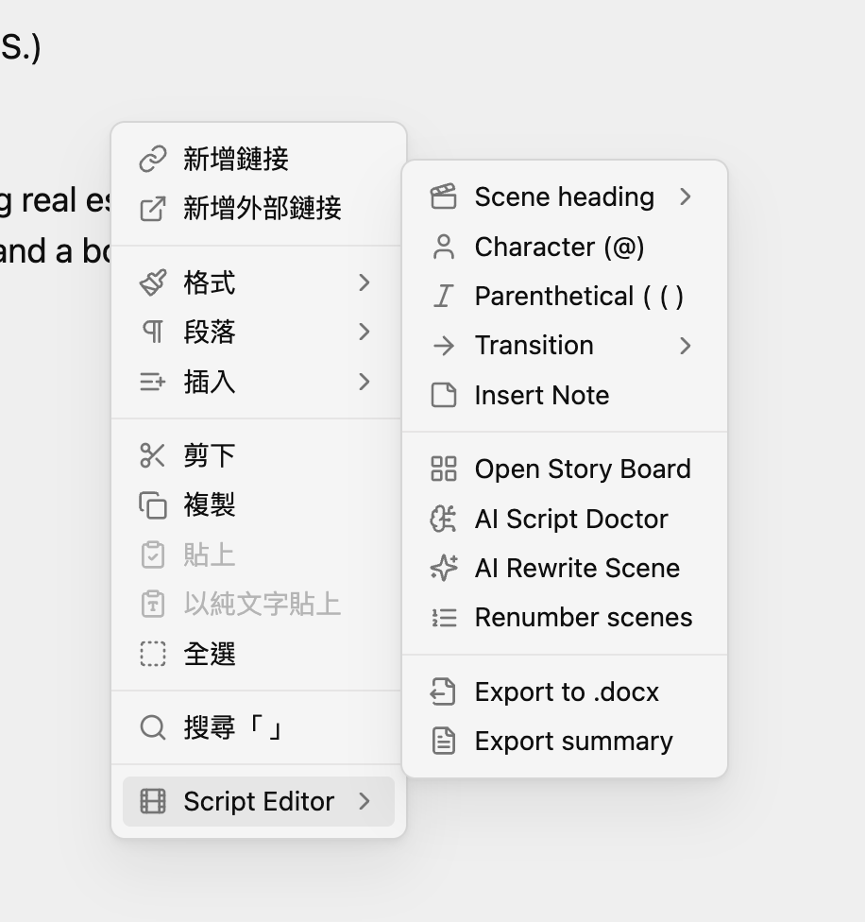Click the italic icon next to Parenthetical

(444, 296)
